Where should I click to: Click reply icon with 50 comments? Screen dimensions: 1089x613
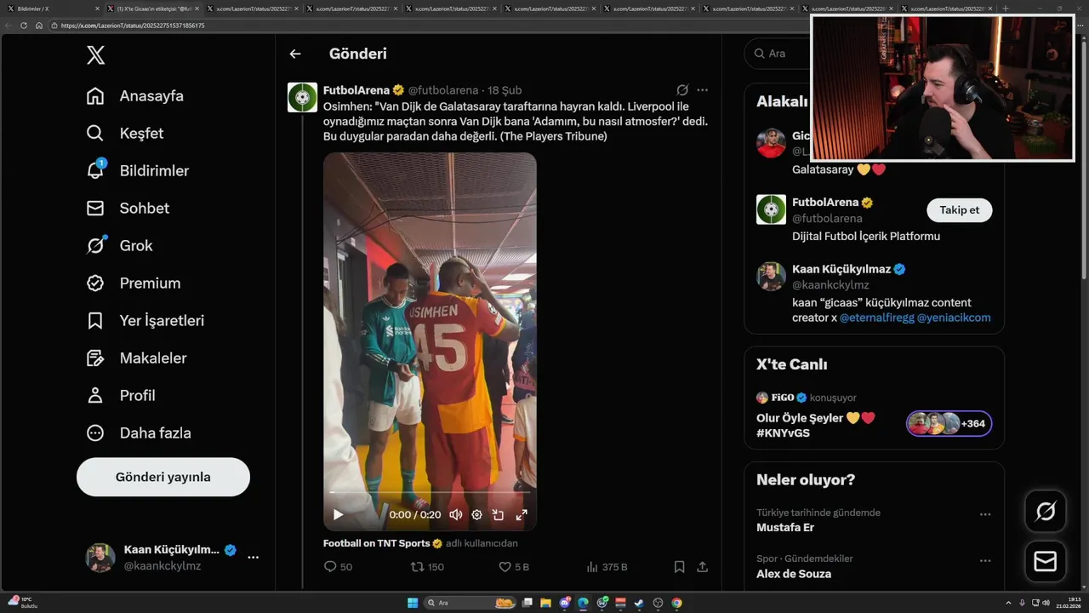click(331, 566)
